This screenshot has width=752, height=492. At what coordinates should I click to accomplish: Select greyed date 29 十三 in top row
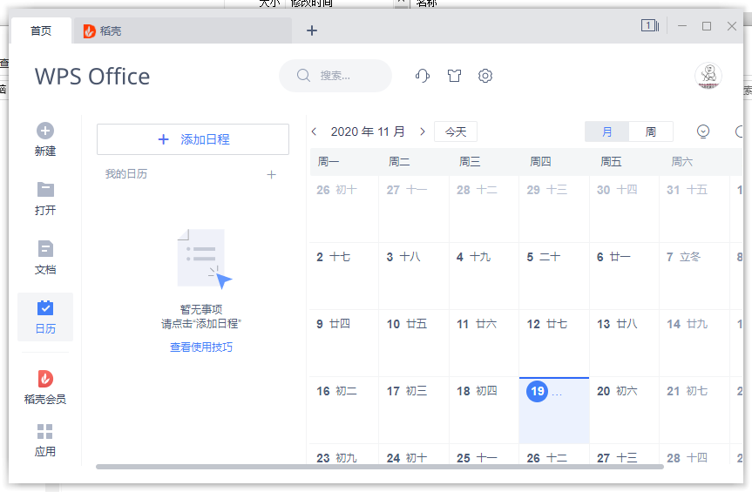(554, 209)
